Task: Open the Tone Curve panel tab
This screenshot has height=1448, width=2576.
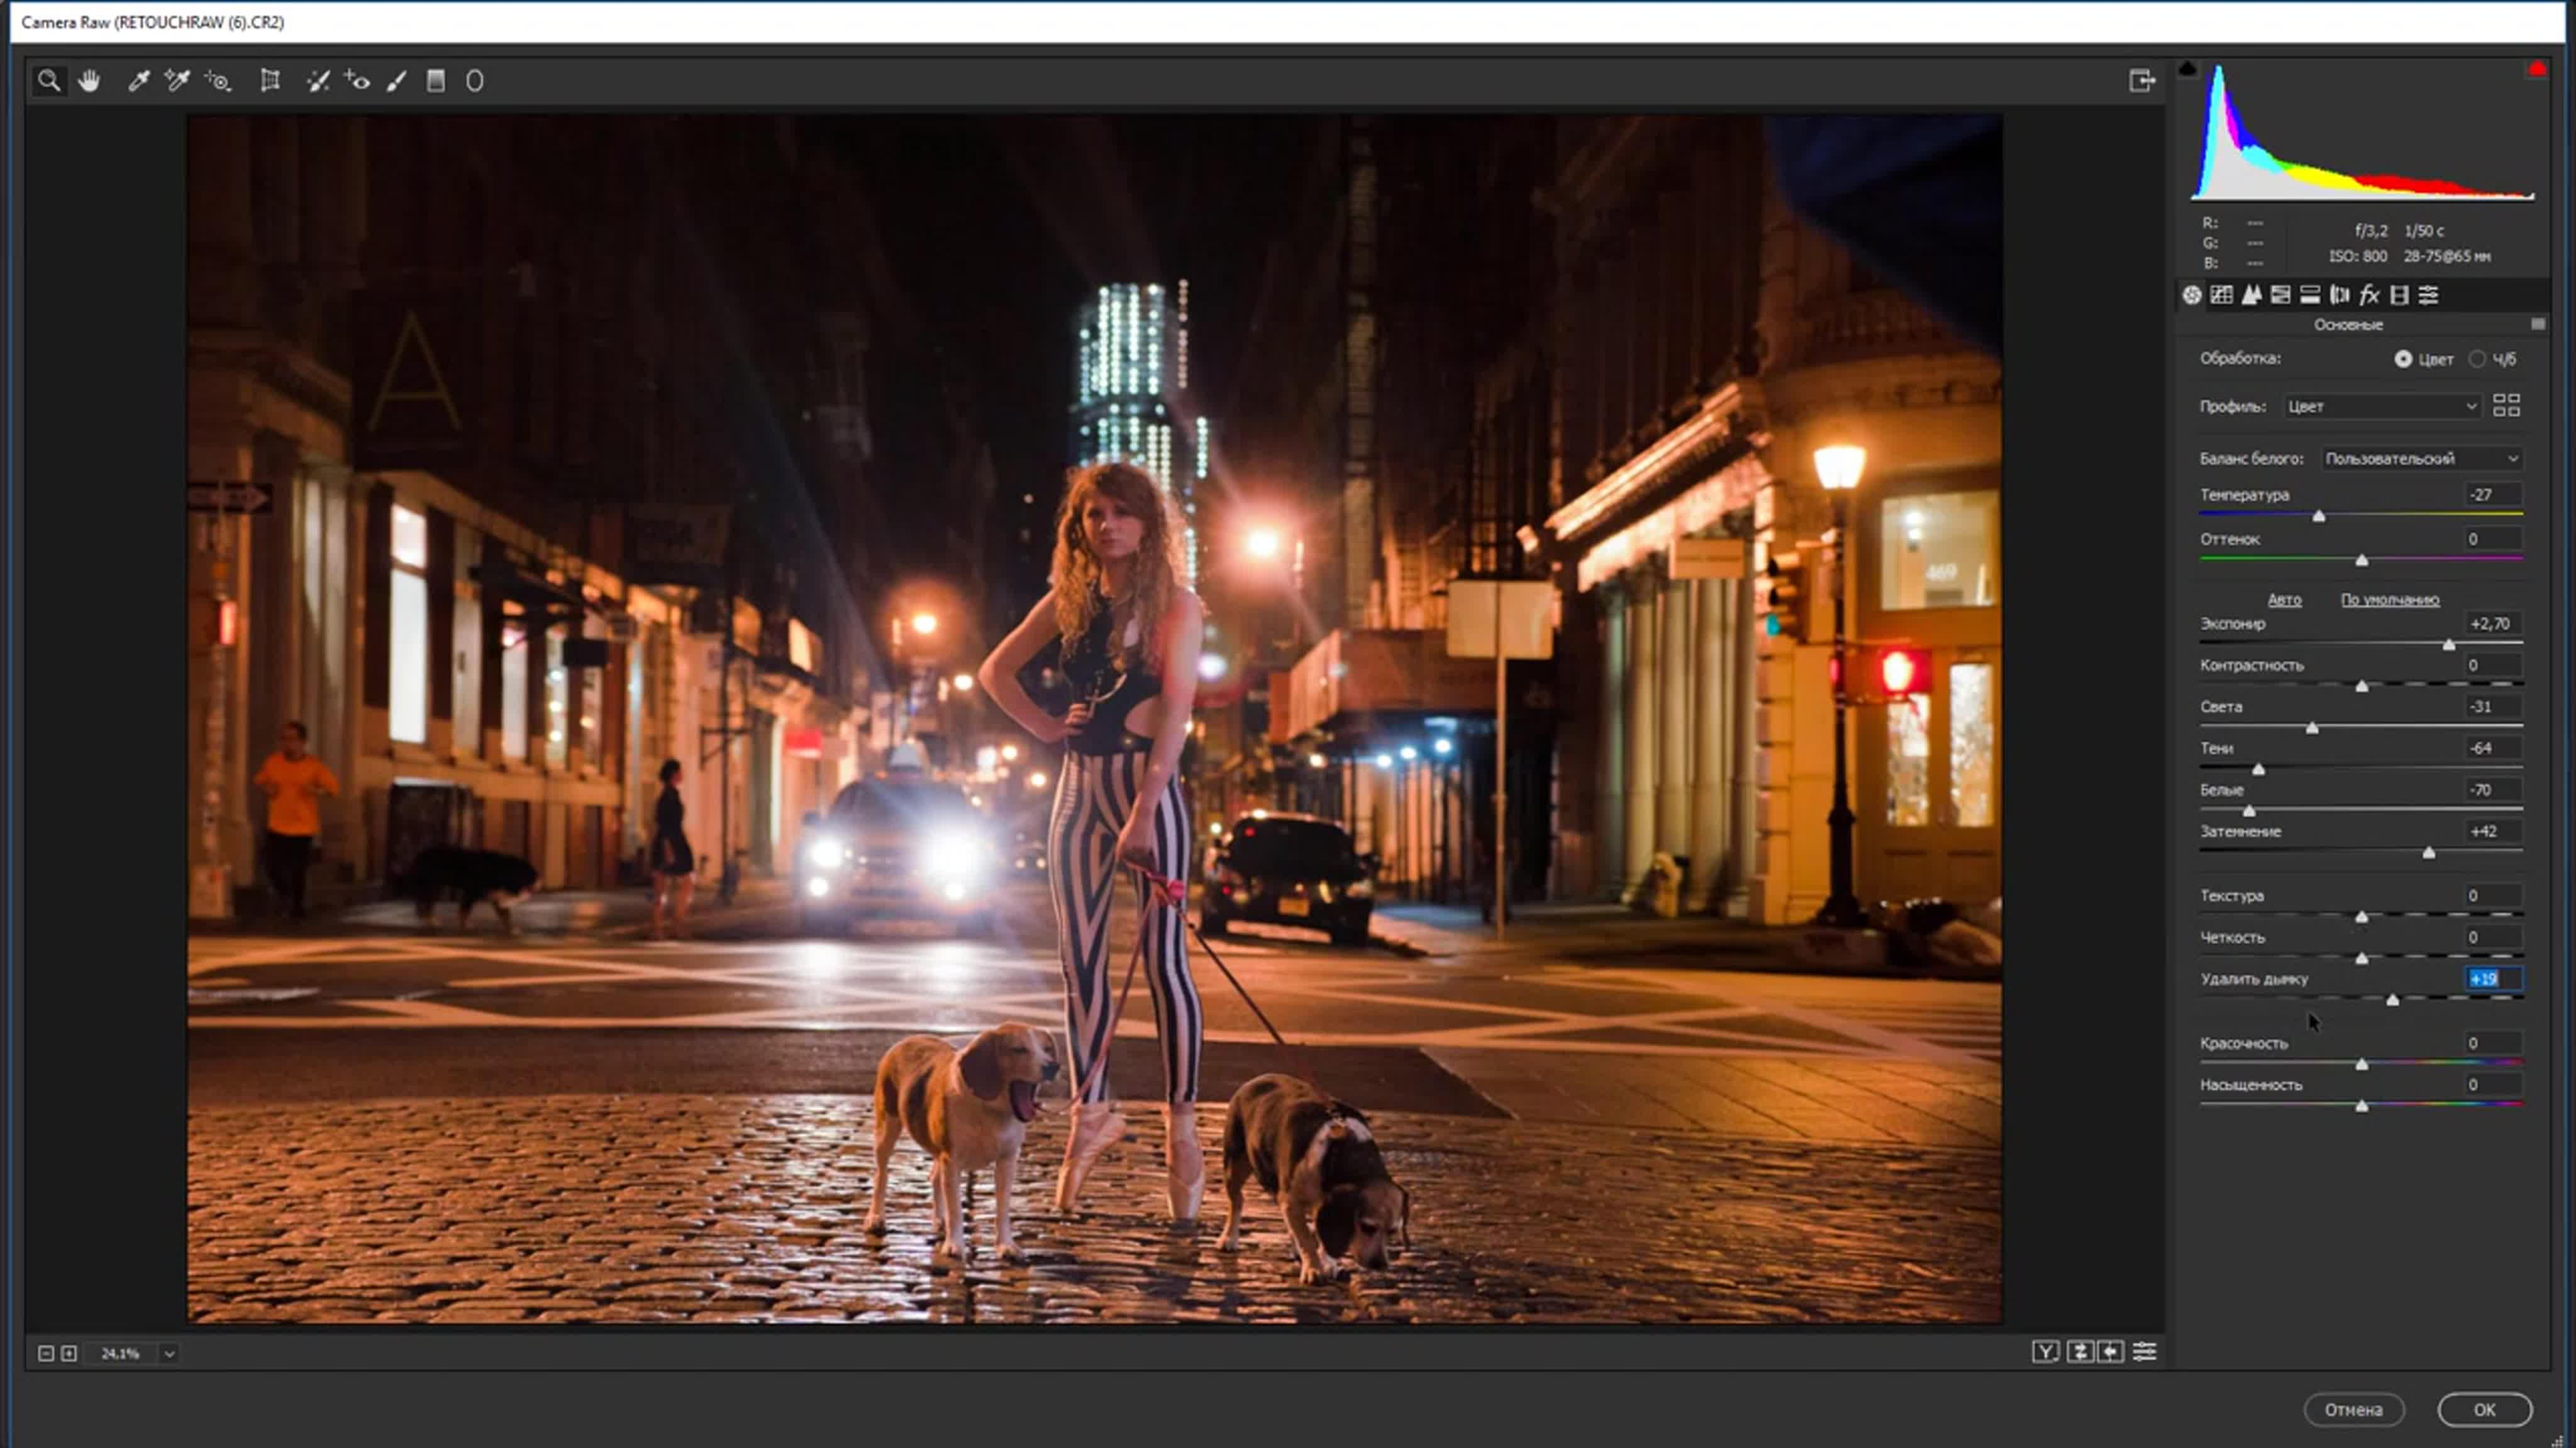Action: click(x=2222, y=295)
